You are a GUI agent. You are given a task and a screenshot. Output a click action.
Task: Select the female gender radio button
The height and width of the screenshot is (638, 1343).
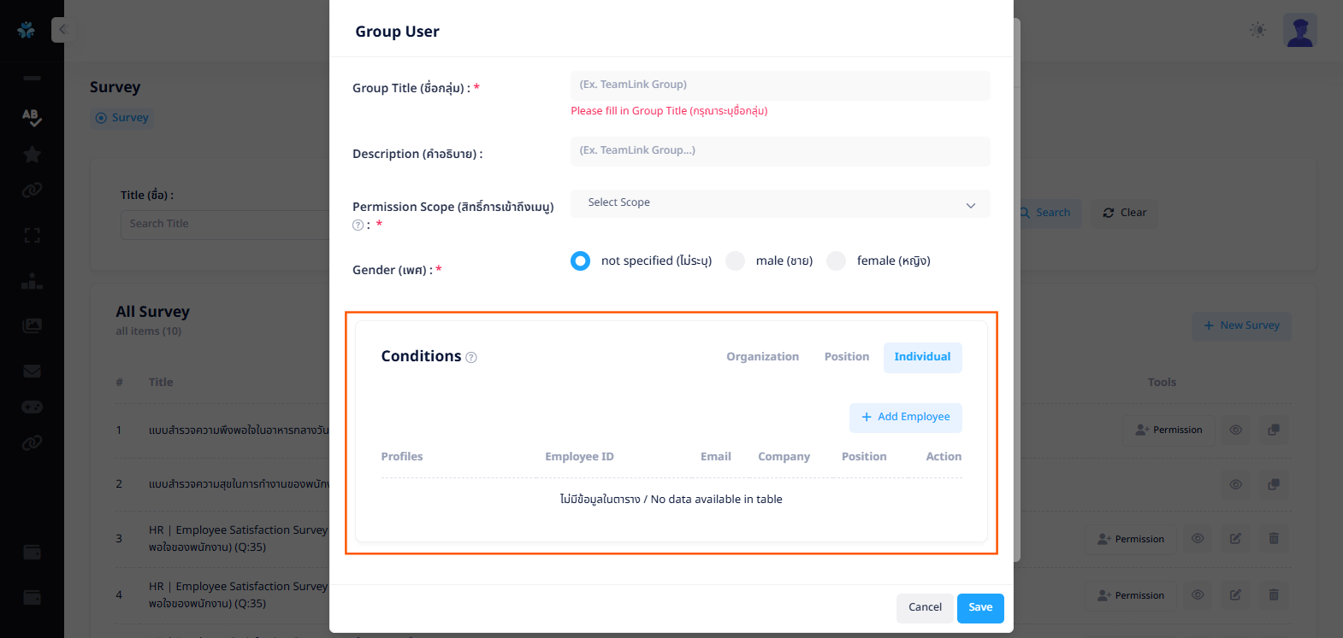click(x=836, y=261)
